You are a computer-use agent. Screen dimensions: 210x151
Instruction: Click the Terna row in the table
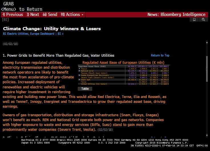124,82
